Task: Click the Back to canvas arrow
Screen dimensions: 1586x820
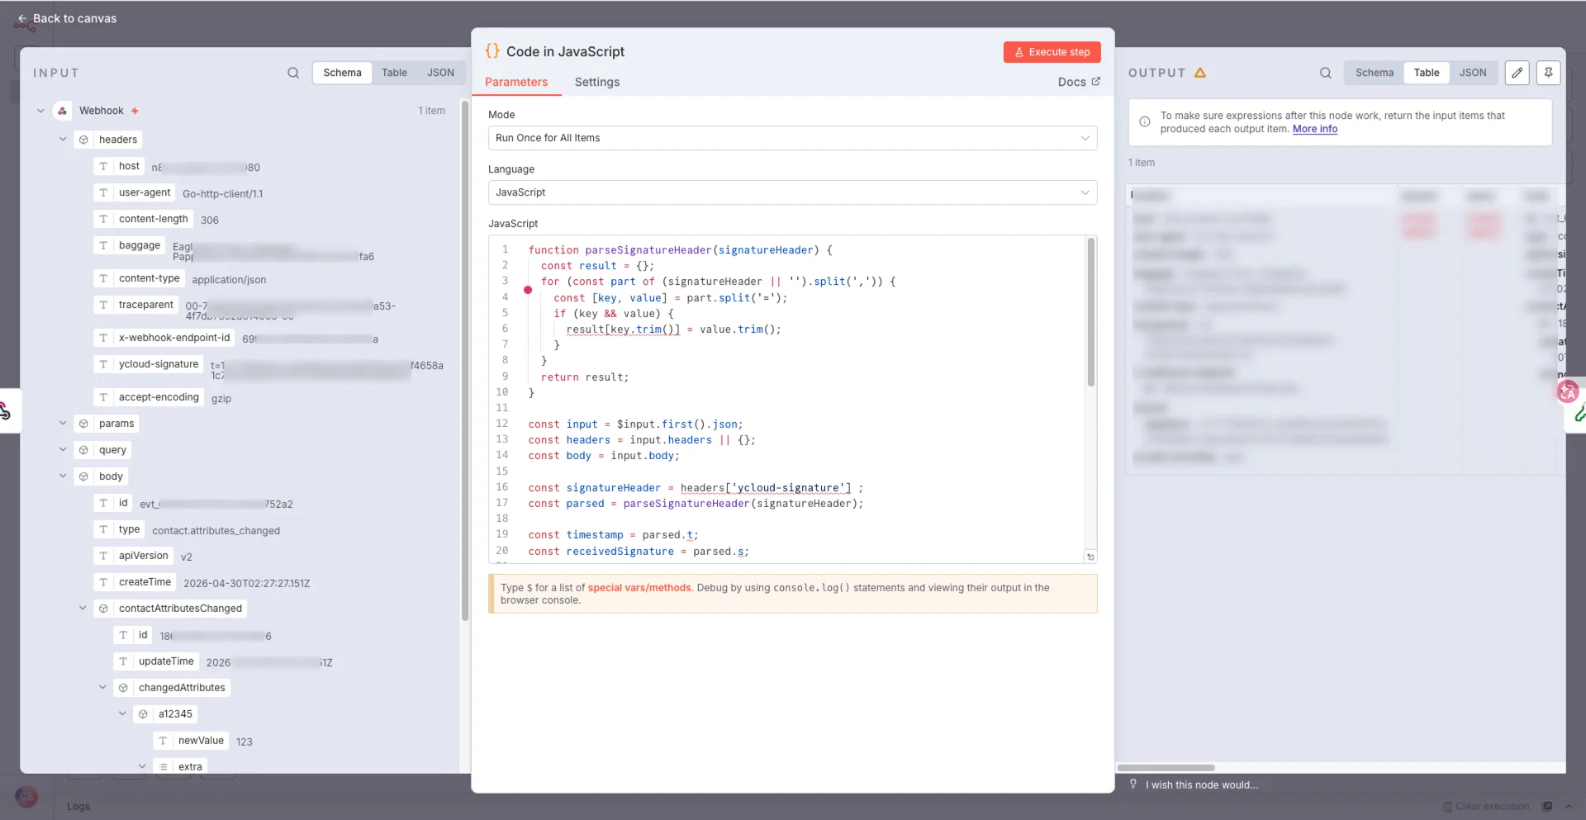Action: click(x=22, y=18)
